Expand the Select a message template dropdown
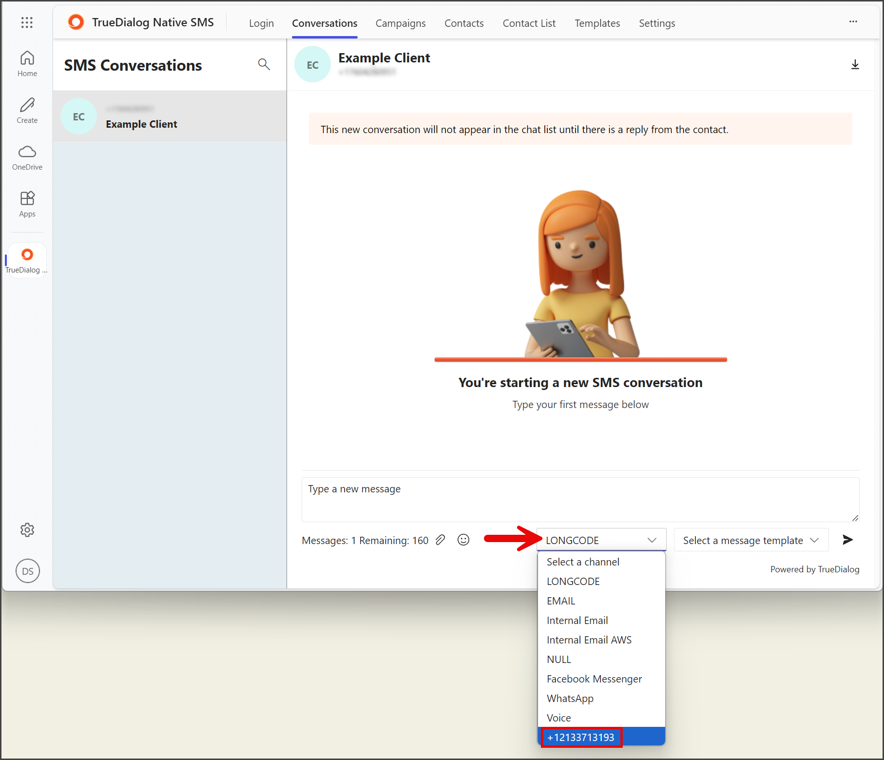884x760 pixels. pyautogui.click(x=751, y=540)
